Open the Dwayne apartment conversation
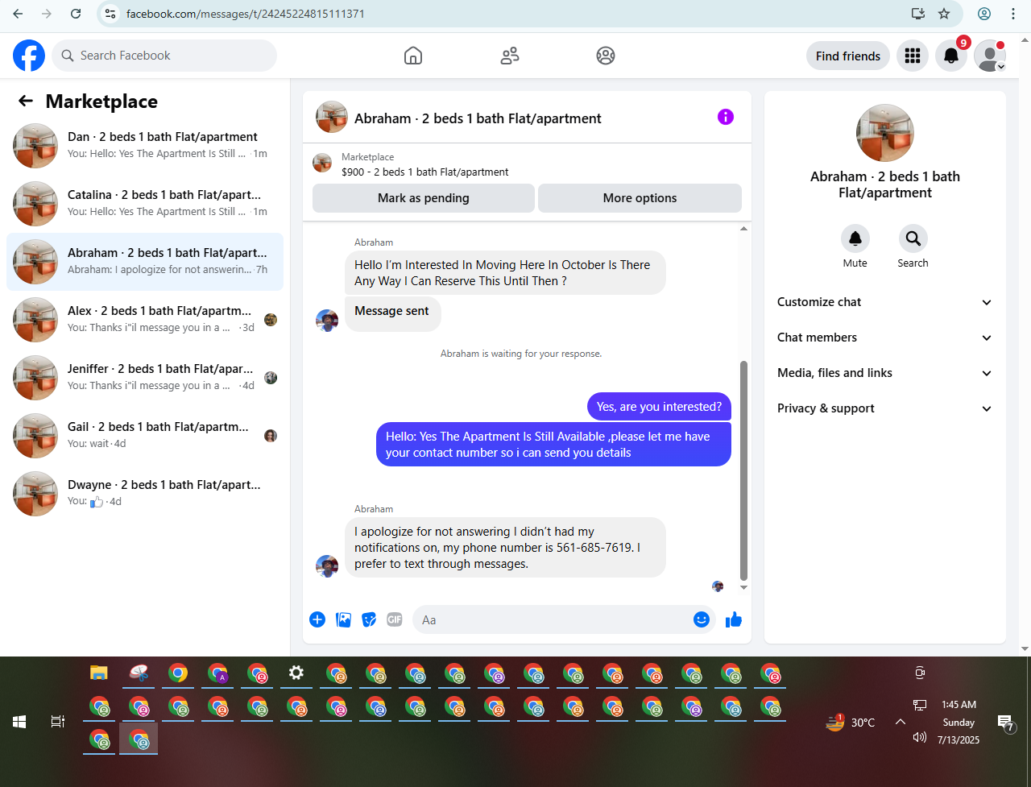Image resolution: width=1031 pixels, height=787 pixels. [145, 494]
